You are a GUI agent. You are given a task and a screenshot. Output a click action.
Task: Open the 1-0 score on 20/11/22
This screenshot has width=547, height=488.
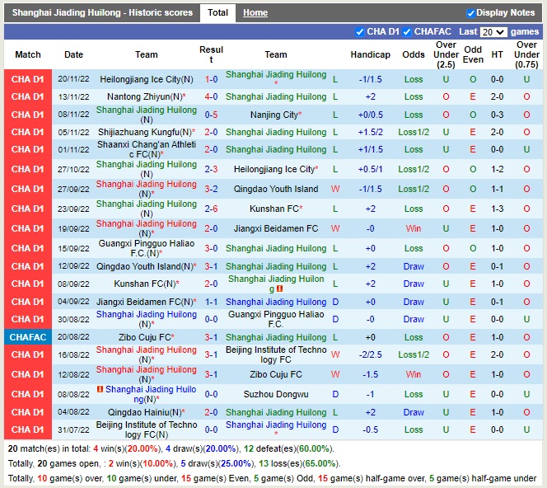point(211,80)
